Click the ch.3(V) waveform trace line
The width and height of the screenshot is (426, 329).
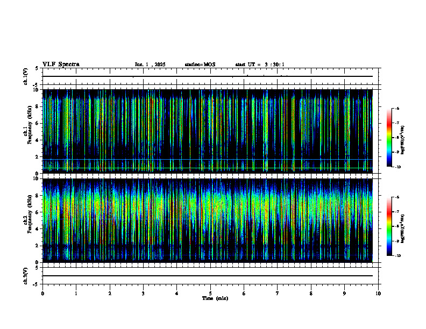tap(208, 276)
